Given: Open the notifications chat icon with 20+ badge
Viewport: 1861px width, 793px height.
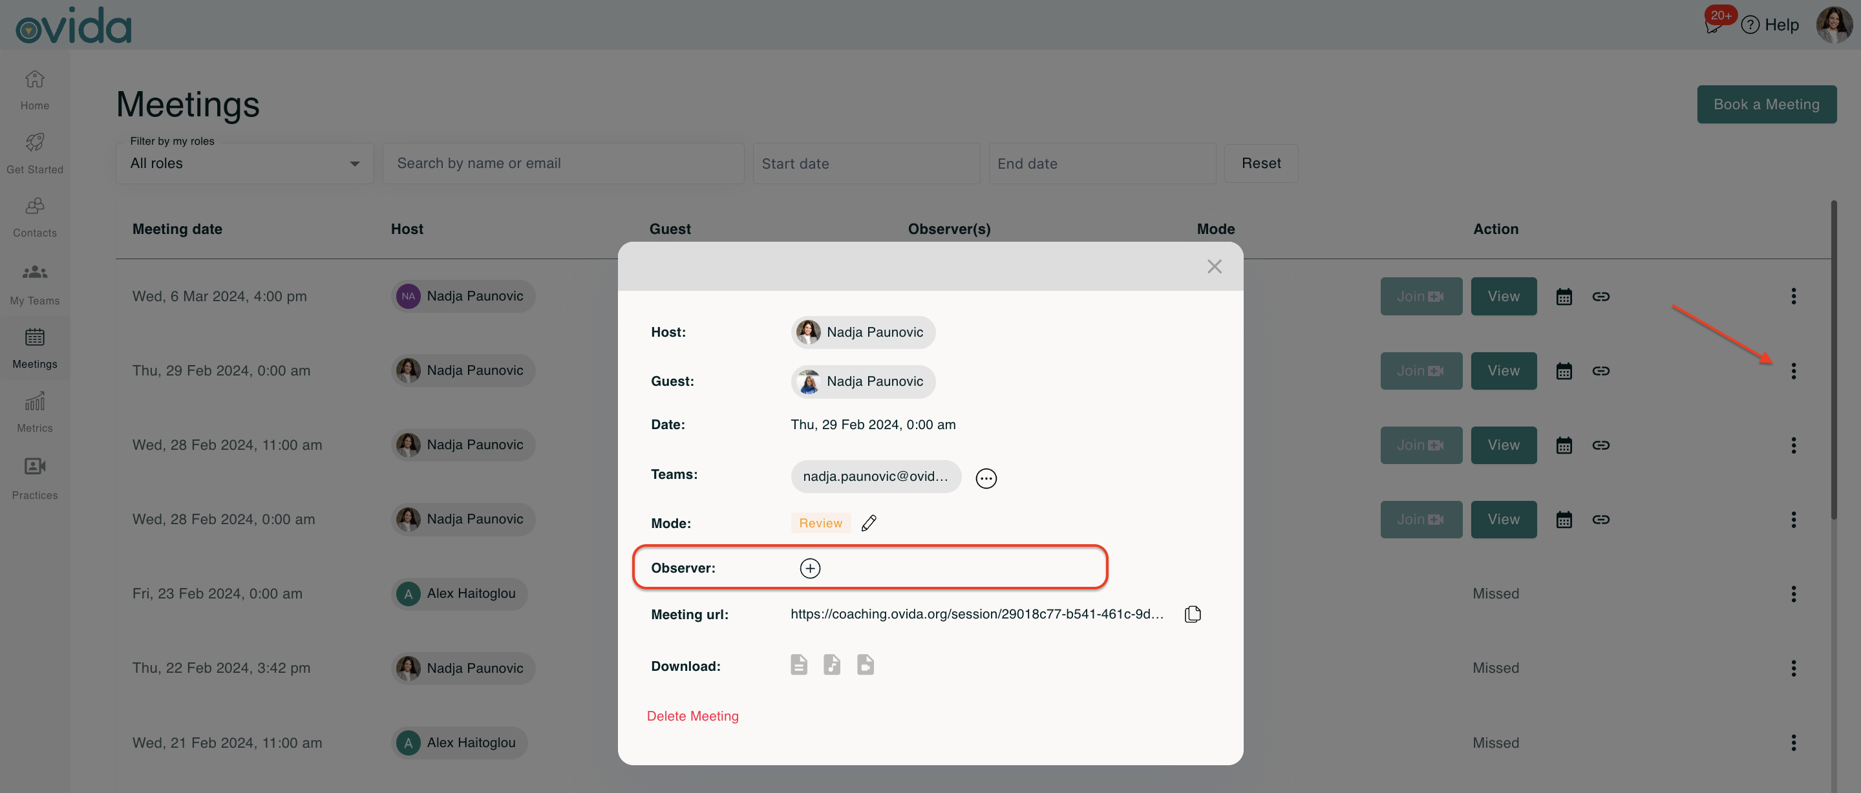Looking at the screenshot, I should coord(1713,26).
